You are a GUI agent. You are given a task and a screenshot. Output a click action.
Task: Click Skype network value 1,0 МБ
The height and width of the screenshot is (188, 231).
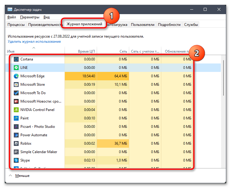coord(122,160)
